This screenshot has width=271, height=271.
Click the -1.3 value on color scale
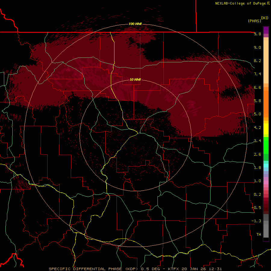tap(256, 221)
